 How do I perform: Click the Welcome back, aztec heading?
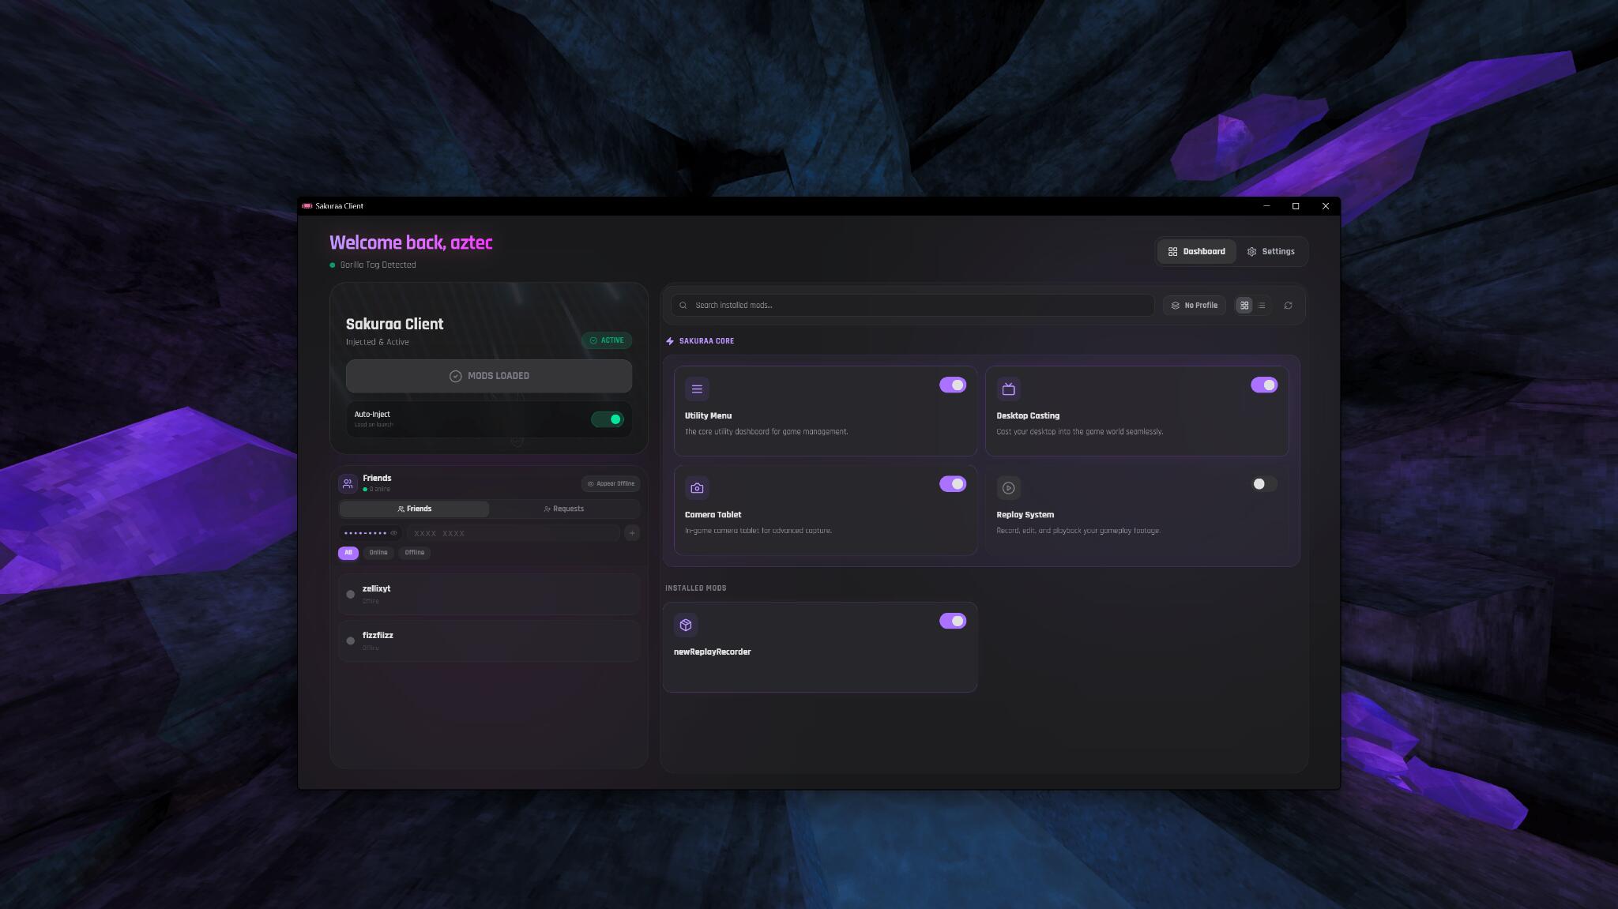pyautogui.click(x=411, y=243)
